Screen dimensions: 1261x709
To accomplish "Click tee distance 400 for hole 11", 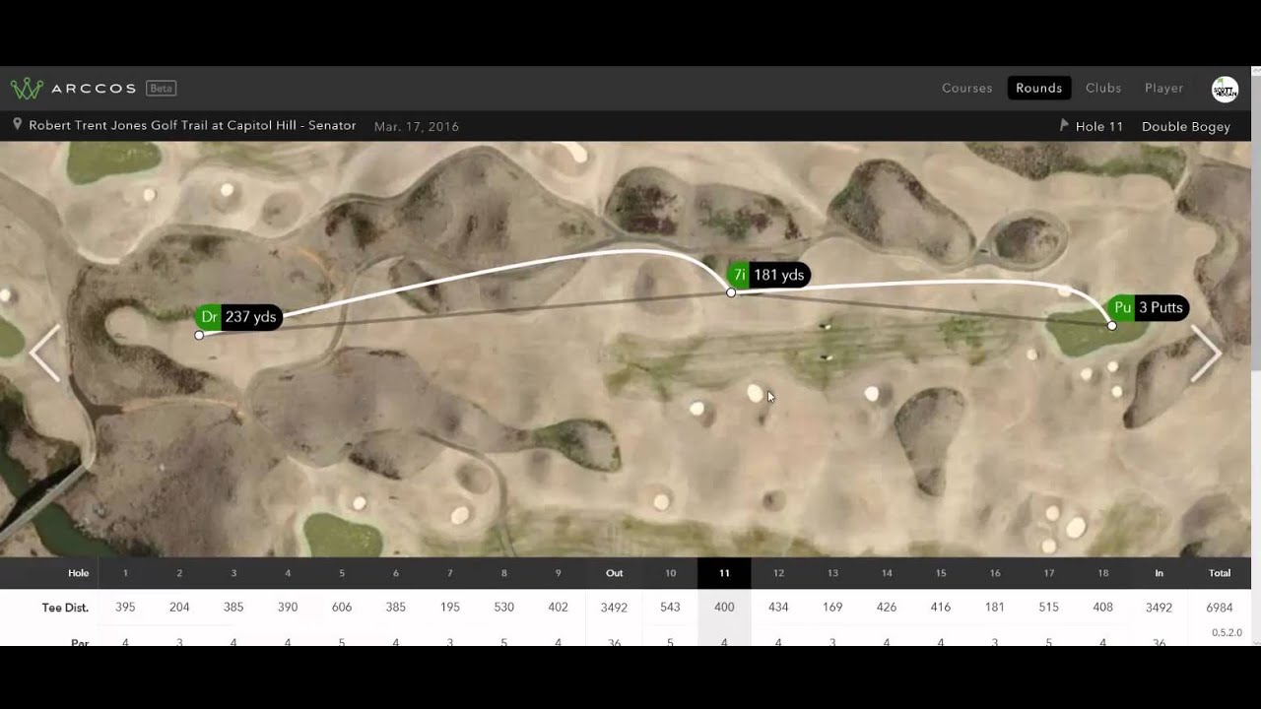I will tap(724, 608).
